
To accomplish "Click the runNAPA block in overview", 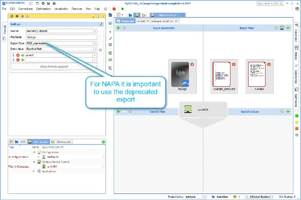I will [203, 110].
